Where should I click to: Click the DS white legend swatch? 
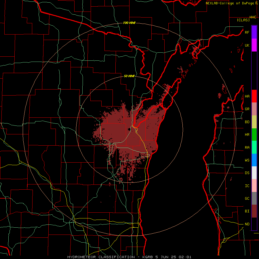point(254,173)
